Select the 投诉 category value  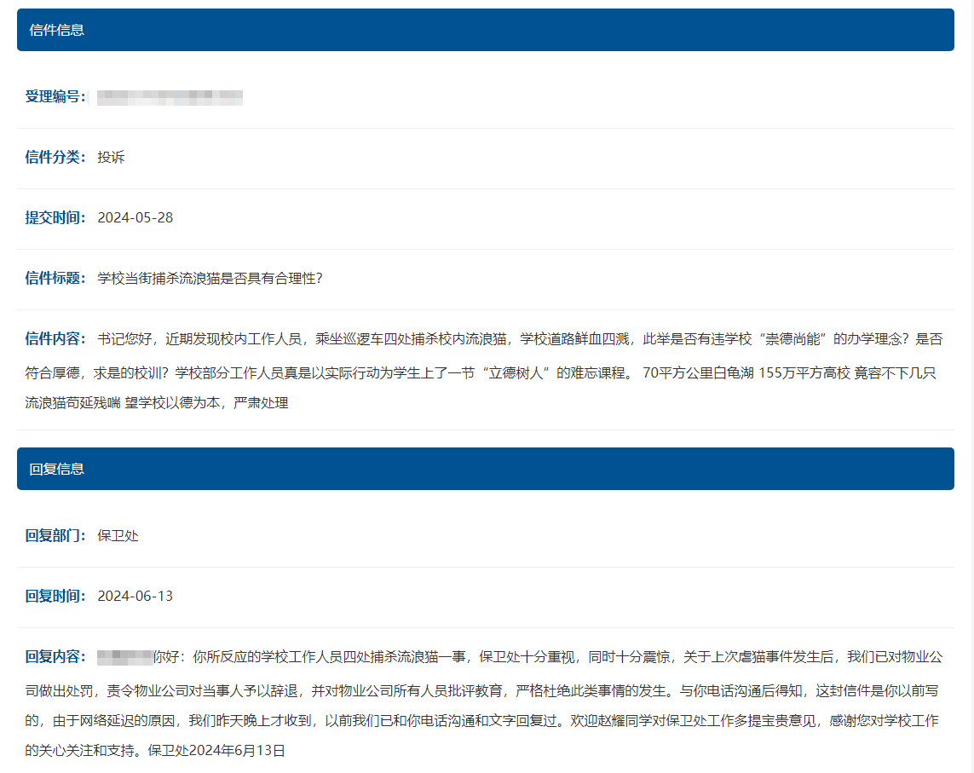click(x=111, y=157)
